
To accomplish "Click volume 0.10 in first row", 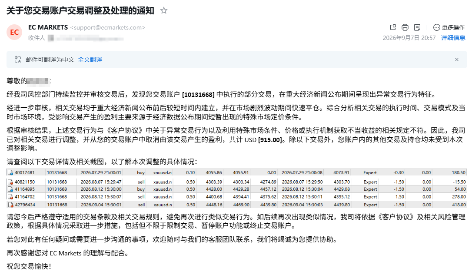I will click(190, 173).
